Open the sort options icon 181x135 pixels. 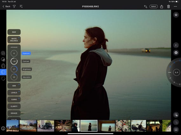tap(21, 6)
